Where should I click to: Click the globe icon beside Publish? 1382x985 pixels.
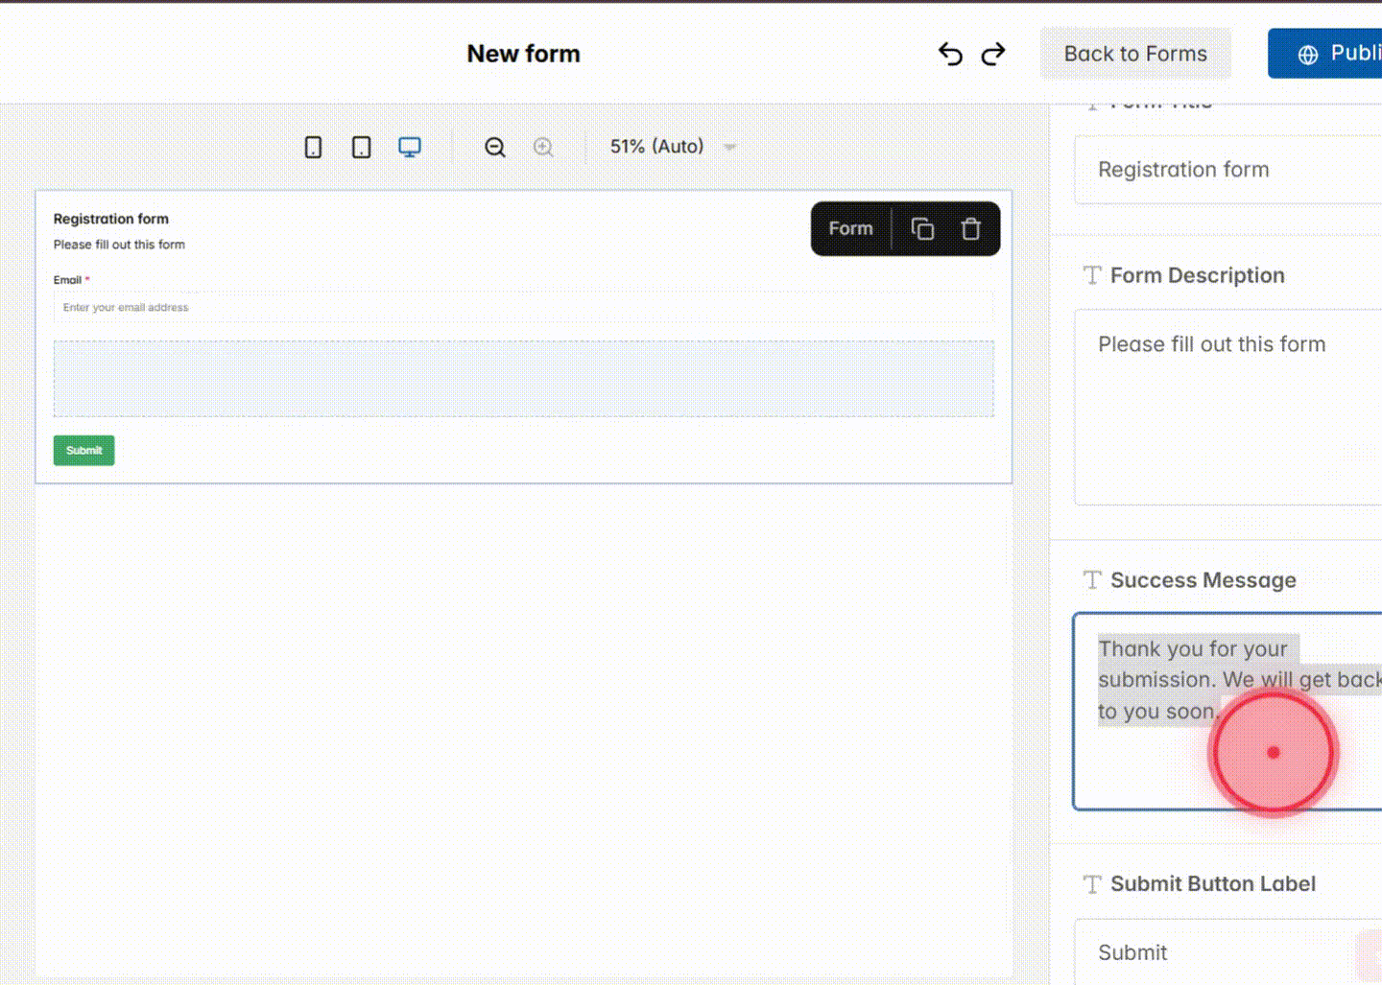coord(1309,54)
